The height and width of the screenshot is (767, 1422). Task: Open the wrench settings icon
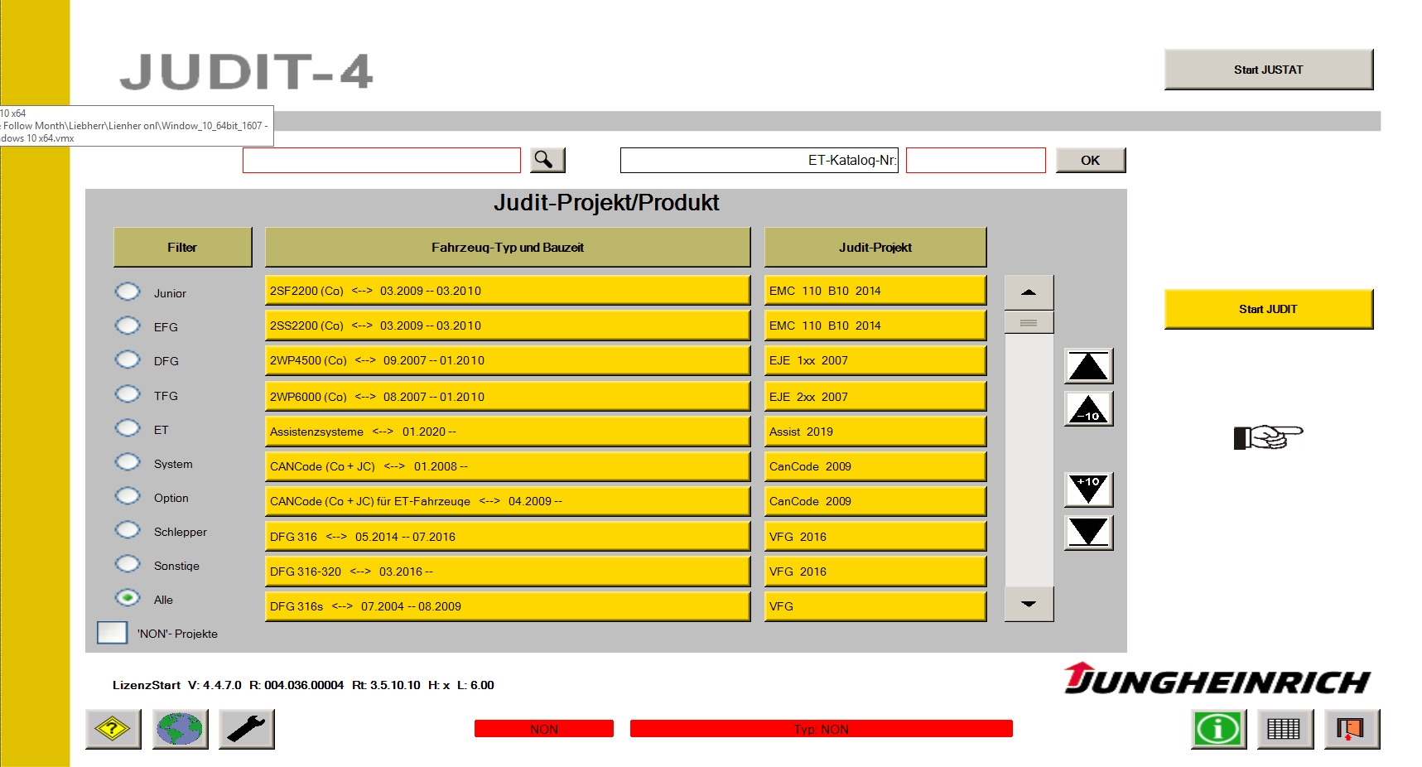pyautogui.click(x=246, y=729)
